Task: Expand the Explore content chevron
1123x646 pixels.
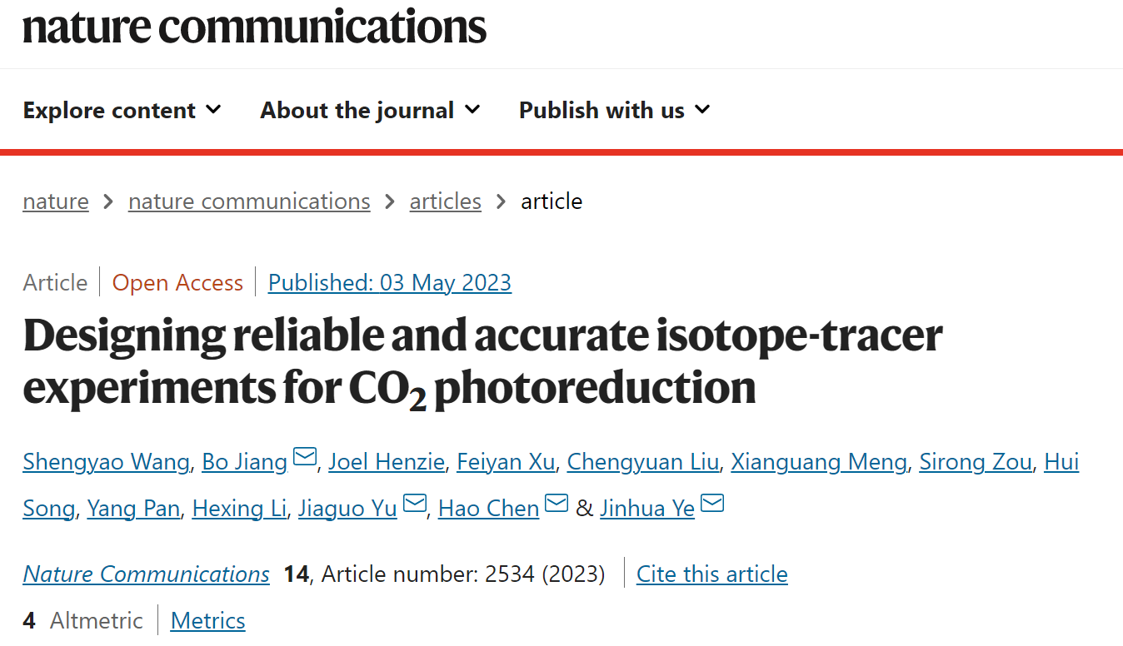Action: 213,110
